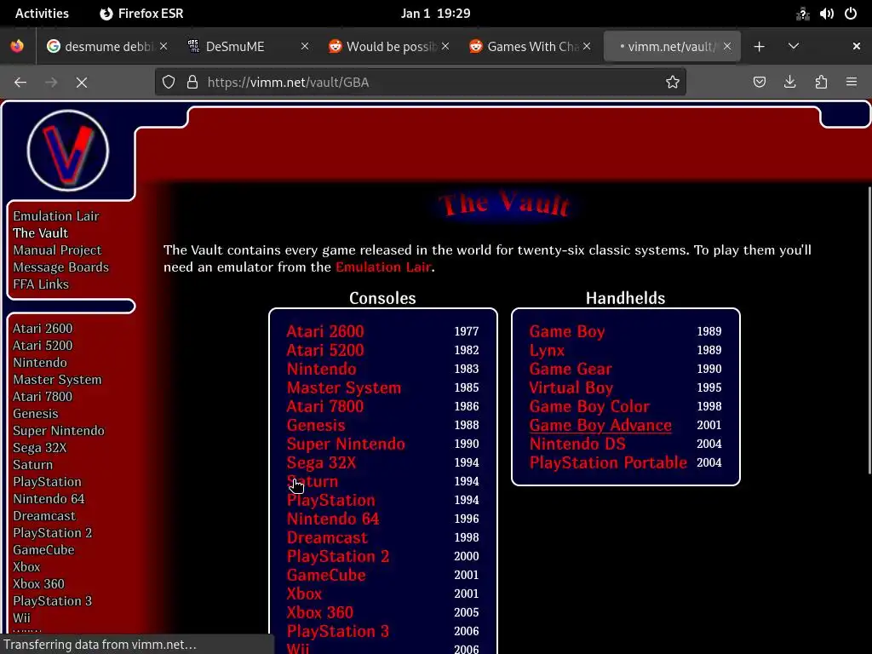Open power menu icon in top bar
Viewport: 872px width, 654px height.
(x=851, y=14)
